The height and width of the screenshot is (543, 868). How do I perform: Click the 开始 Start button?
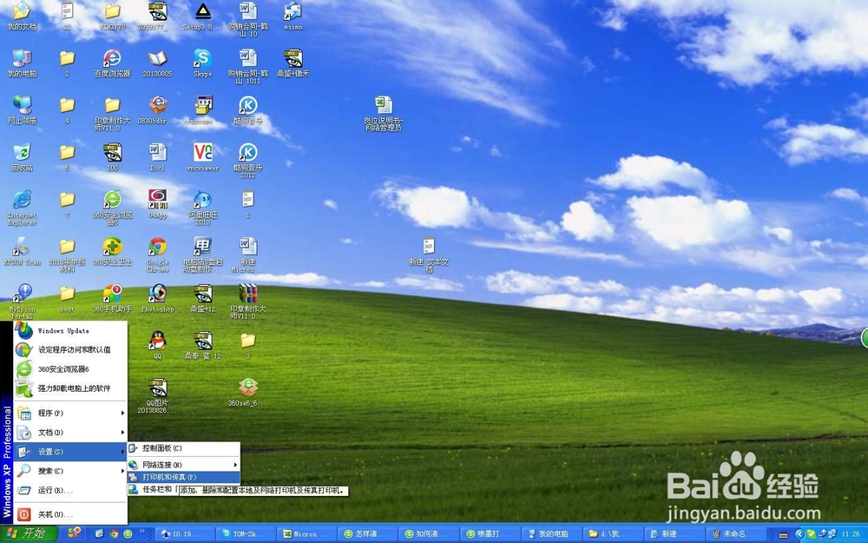[29, 533]
